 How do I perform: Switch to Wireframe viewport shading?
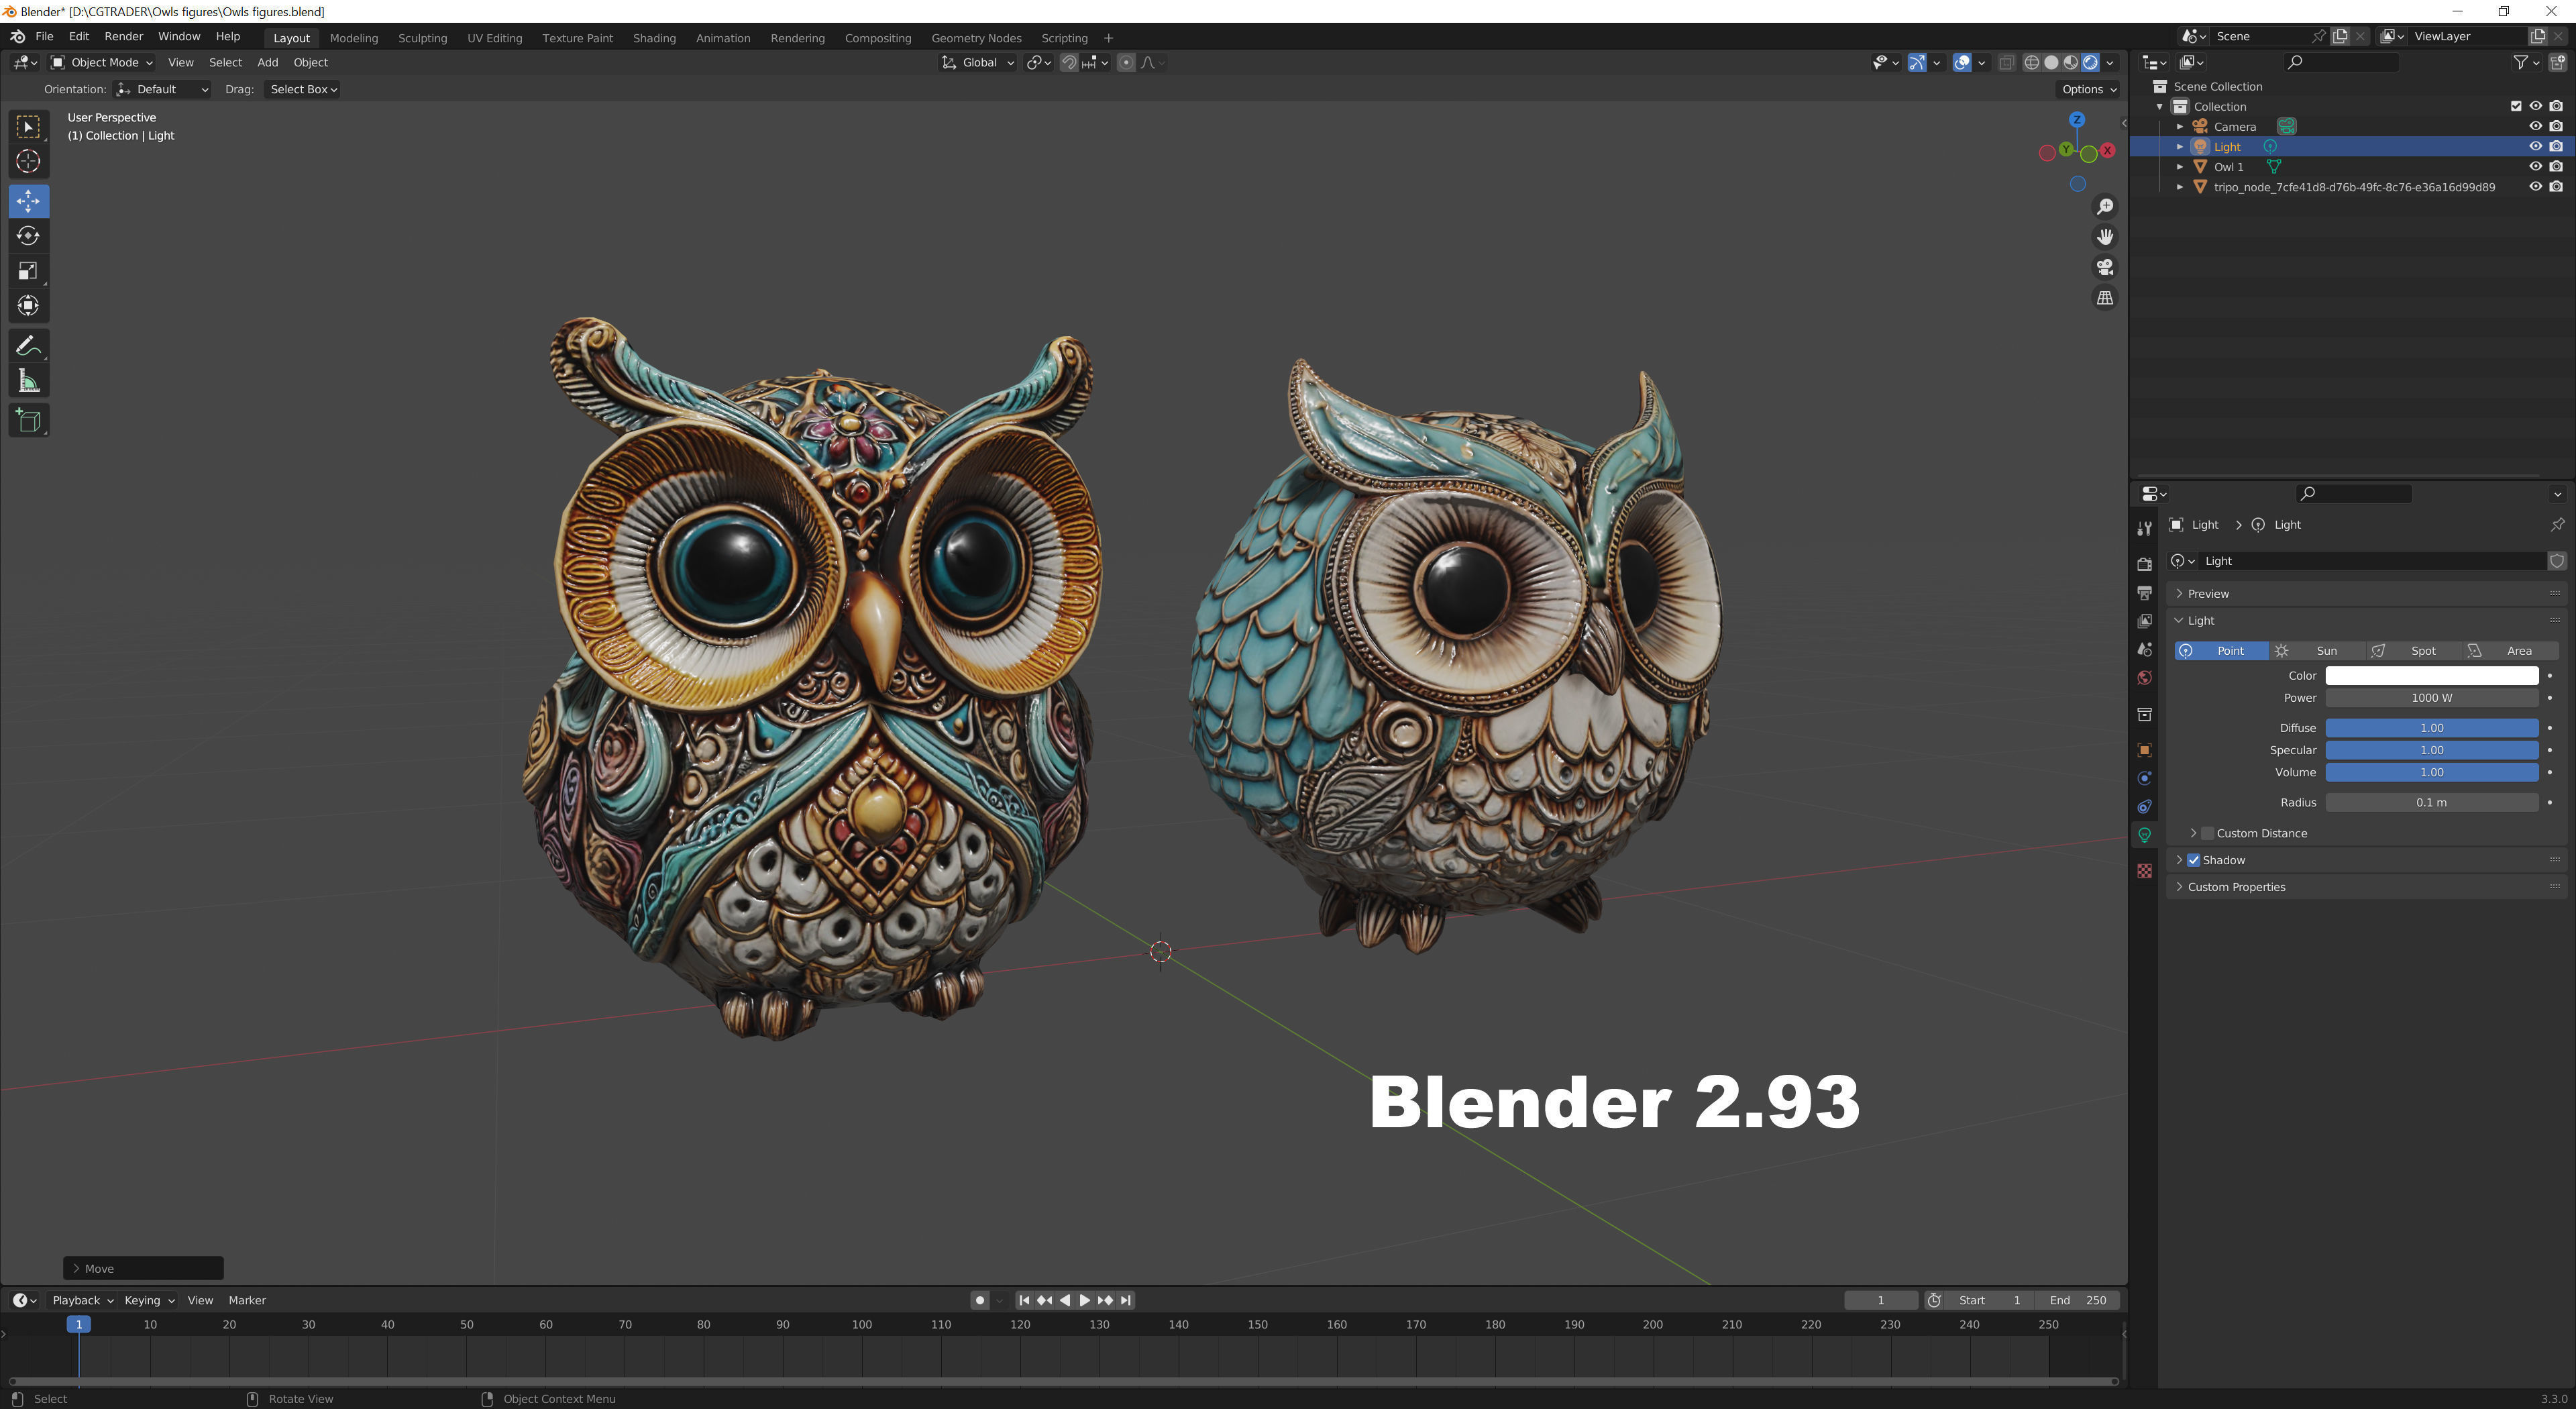point(2031,62)
